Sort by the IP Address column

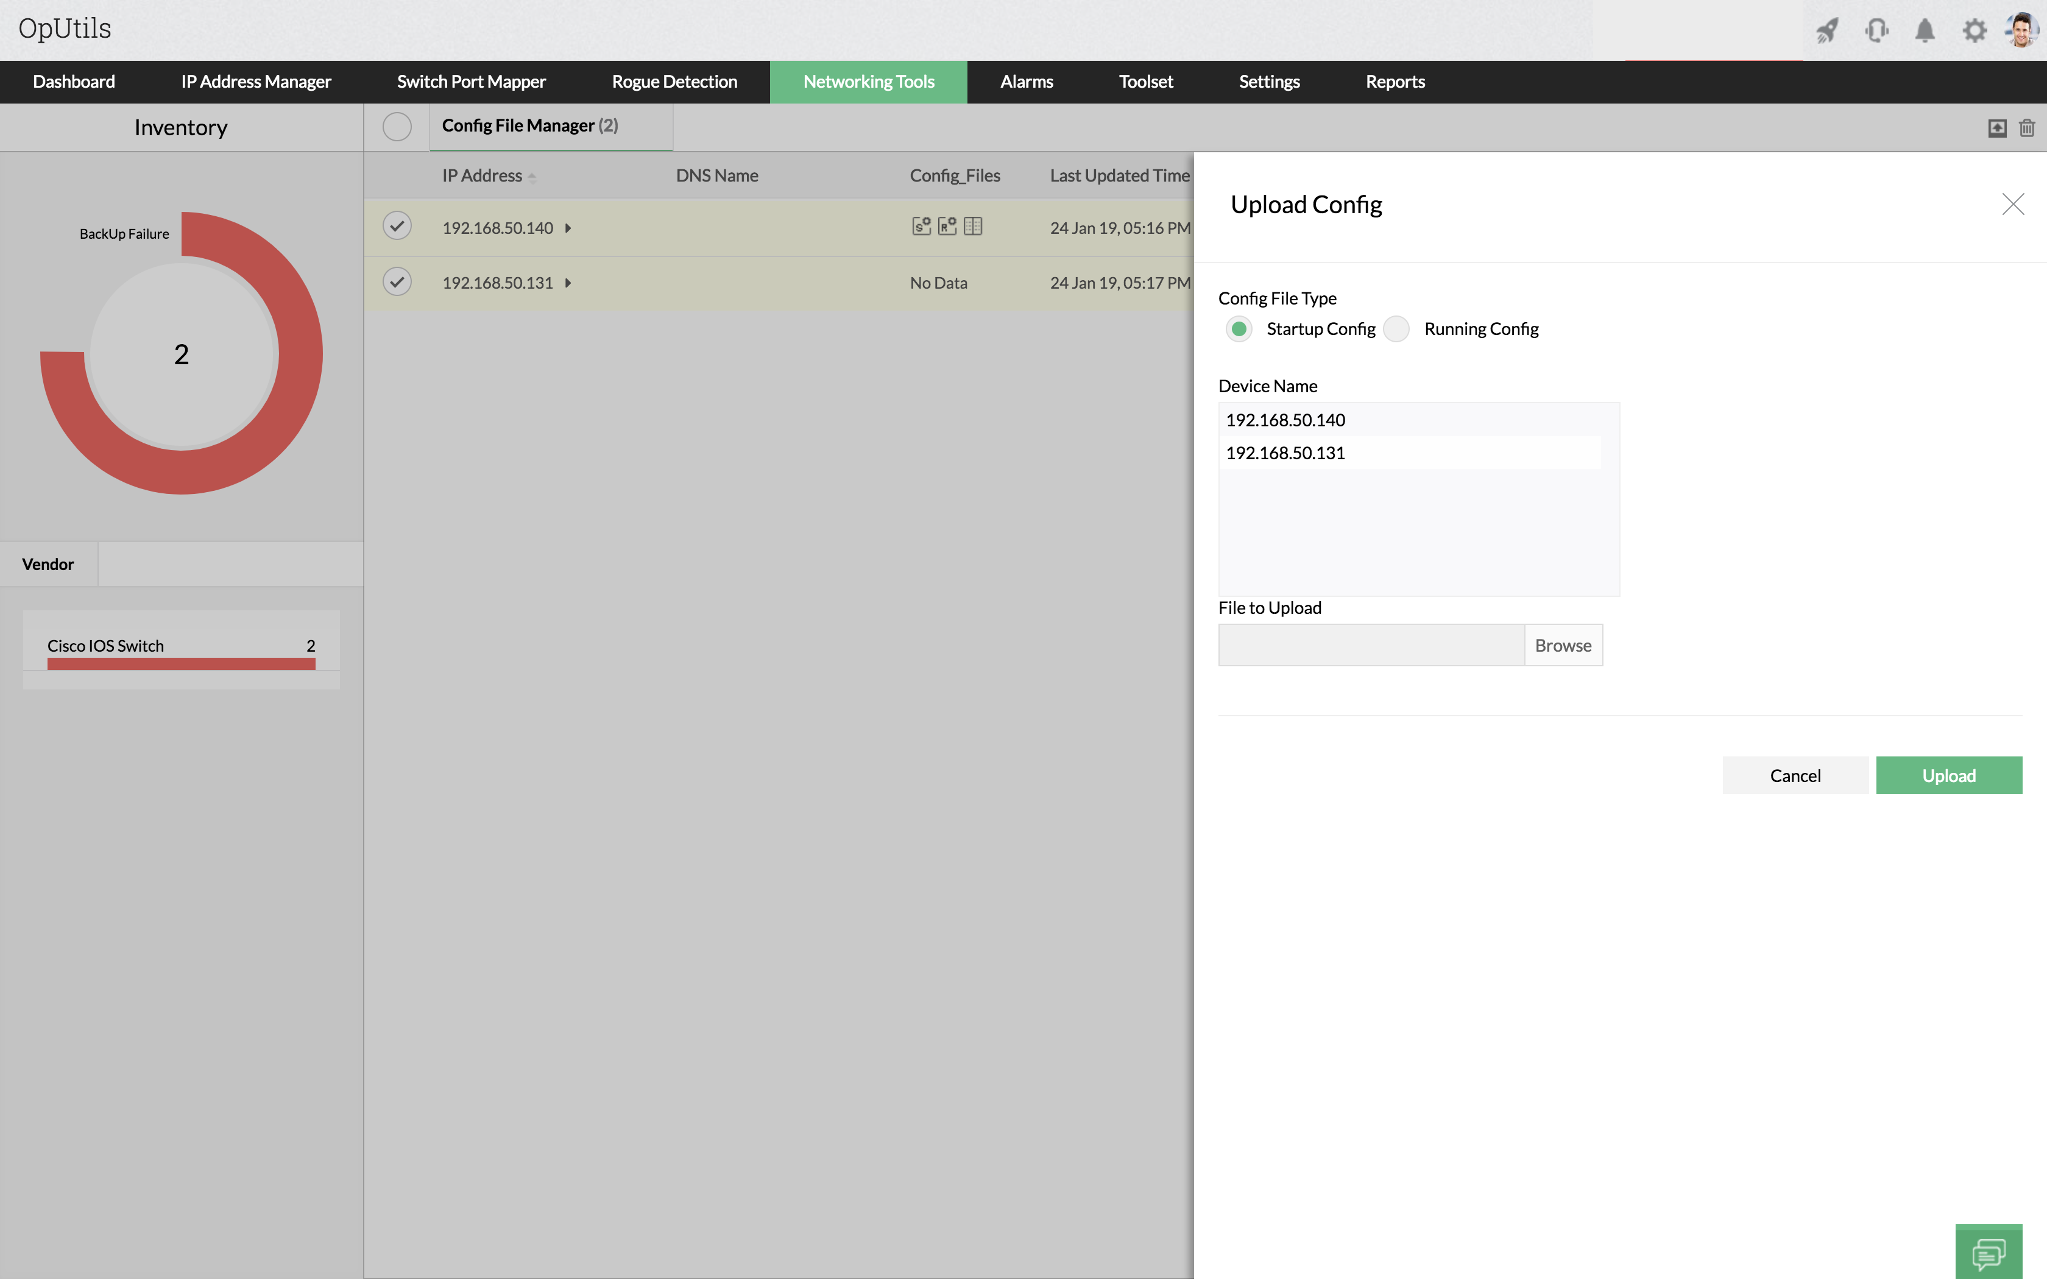coord(482,176)
